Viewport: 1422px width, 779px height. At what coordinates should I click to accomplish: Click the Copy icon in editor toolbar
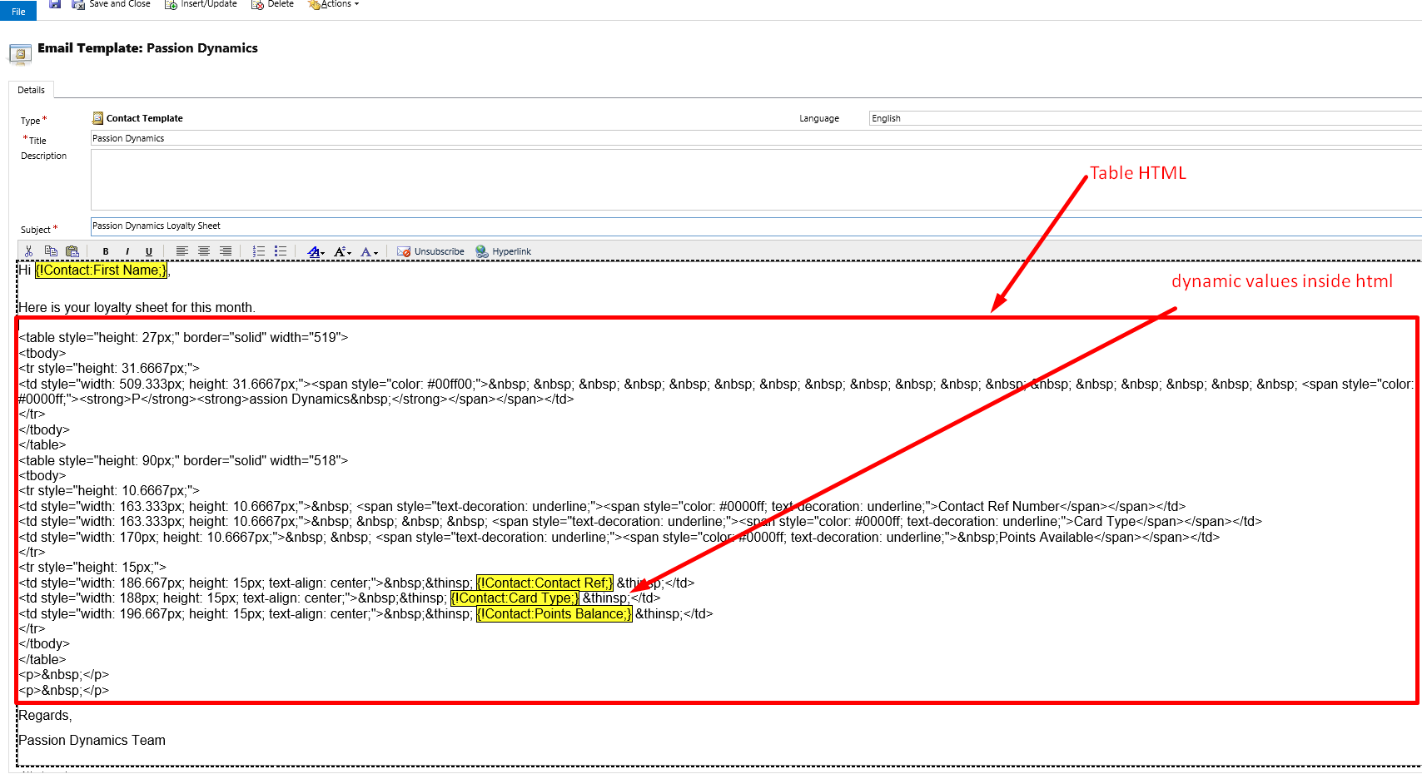click(x=51, y=251)
